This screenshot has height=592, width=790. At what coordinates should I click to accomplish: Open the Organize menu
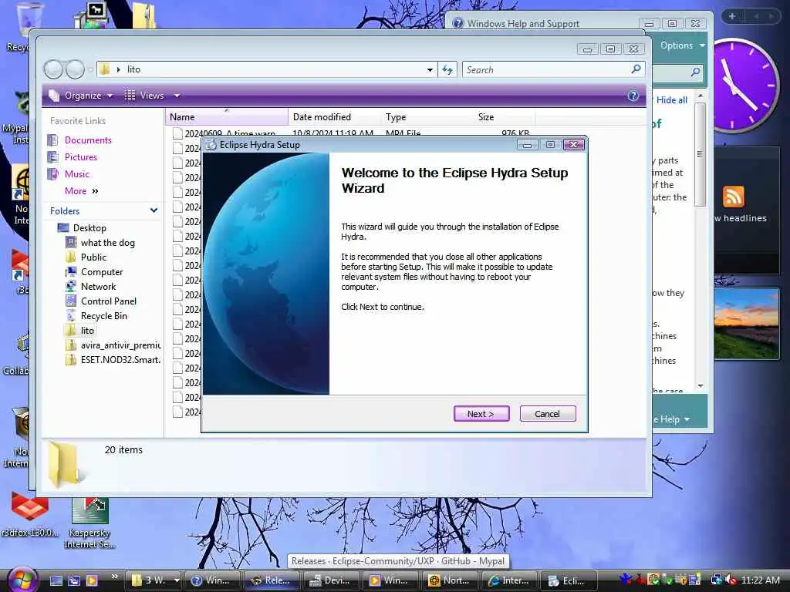pyautogui.click(x=82, y=96)
